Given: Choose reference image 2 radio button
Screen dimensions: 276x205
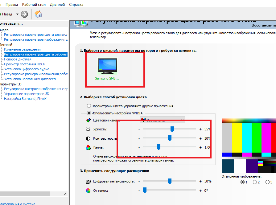Looking at the screenshot, I should coord(255,182).
